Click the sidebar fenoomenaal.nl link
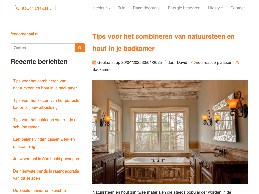The width and height of the screenshot is (259, 194). point(25,34)
